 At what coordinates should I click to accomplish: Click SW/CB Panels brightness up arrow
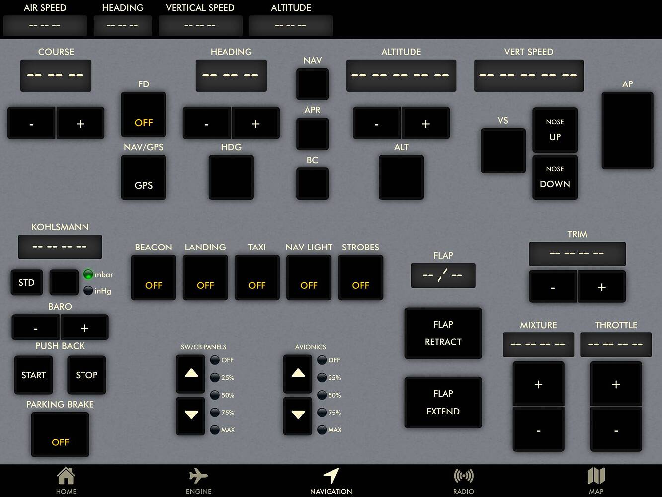coord(191,374)
